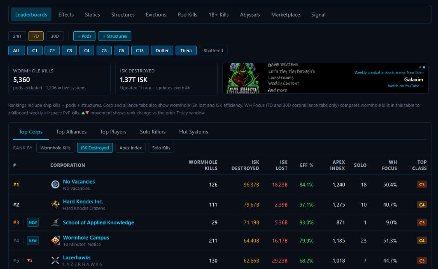Screen dimensions: 438x269
Task: Toggle the + Pods inclusion filter
Action: 84,36
